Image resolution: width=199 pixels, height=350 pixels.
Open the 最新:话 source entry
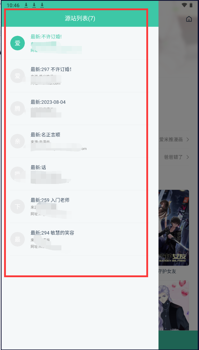(78, 174)
